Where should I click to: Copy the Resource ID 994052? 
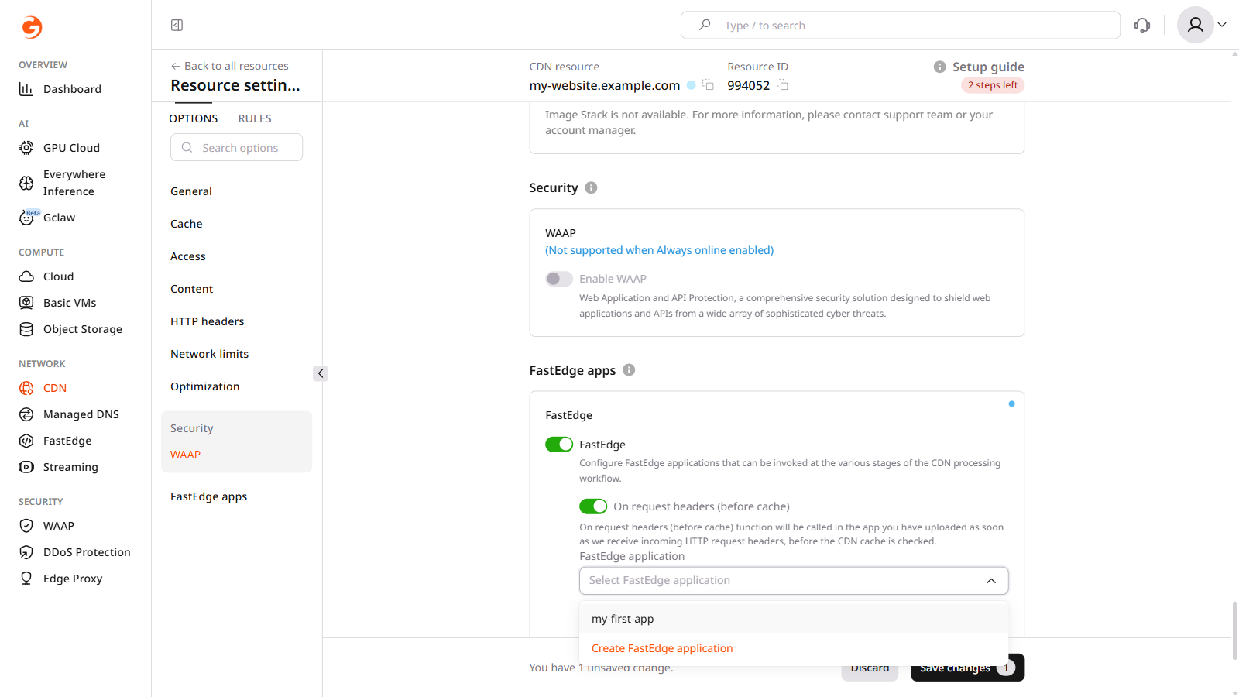(x=783, y=85)
